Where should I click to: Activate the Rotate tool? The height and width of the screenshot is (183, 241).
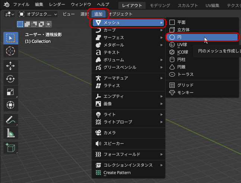point(10,79)
